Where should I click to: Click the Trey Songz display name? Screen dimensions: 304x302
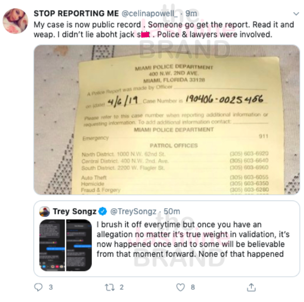(74, 211)
